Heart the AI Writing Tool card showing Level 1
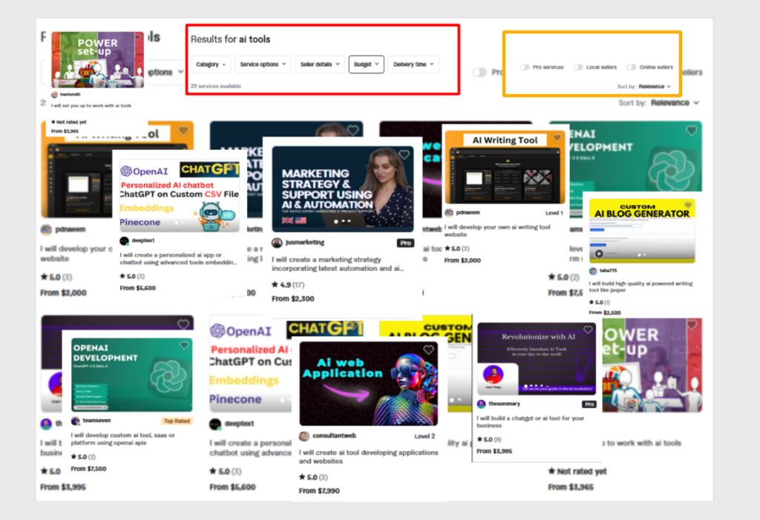Viewport: 760px width, 520px height. 557,138
